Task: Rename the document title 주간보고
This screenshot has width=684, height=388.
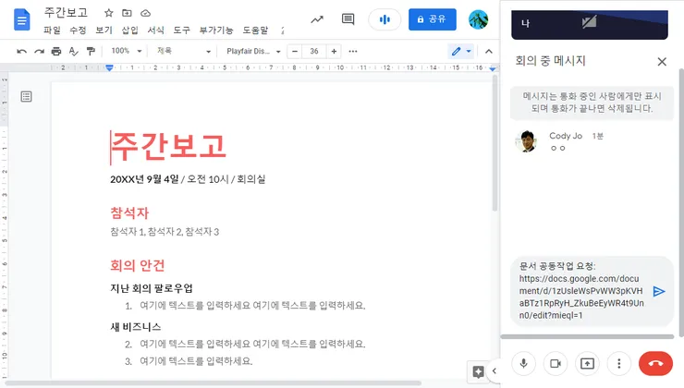Action: pyautogui.click(x=66, y=13)
